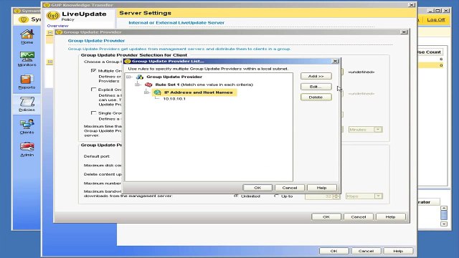Toggle the Explicit Group Update Providers checkbox
This screenshot has width=459, height=258.
pyautogui.click(x=94, y=89)
